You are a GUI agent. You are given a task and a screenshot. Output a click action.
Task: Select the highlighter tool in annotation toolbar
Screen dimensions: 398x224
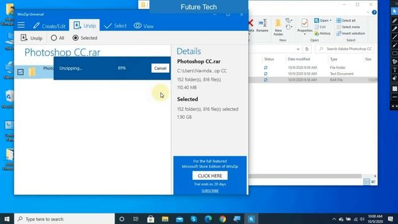point(394,29)
